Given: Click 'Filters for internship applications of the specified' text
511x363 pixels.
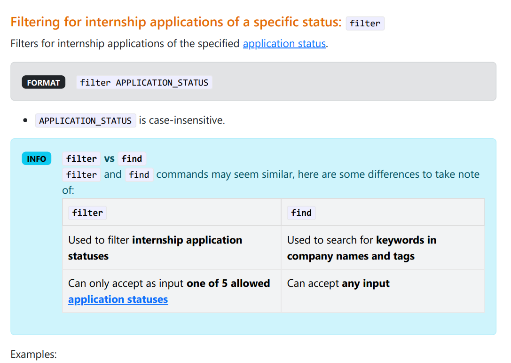Looking at the screenshot, I should [x=125, y=43].
